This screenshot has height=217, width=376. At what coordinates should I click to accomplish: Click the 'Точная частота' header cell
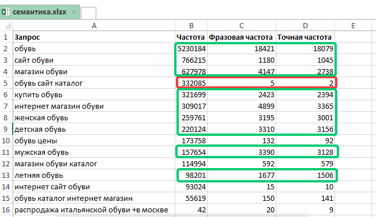(x=305, y=37)
